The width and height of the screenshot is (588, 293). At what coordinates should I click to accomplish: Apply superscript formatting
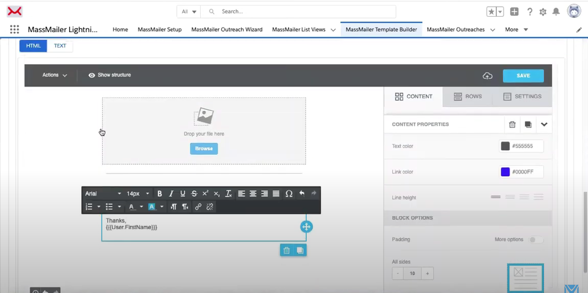pyautogui.click(x=205, y=194)
